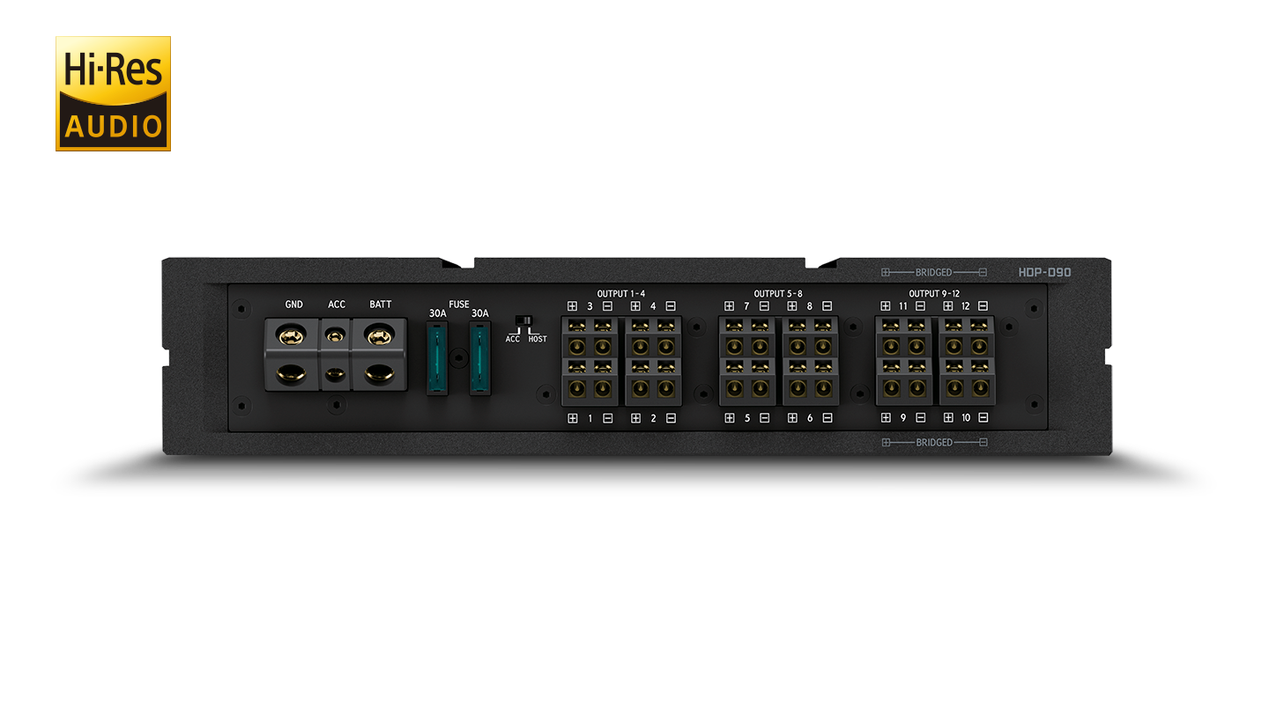The image size is (1269, 713).
Task: Click the minus symbol beside output 4
Action: [x=671, y=306]
